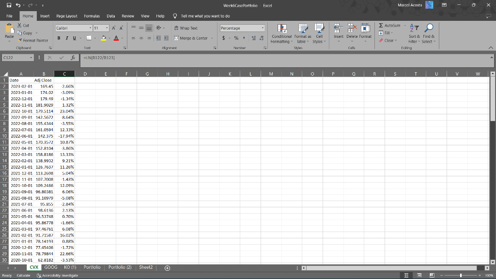Click the Decrease Decimal icon
This screenshot has width=496, height=279.
(x=261, y=38)
